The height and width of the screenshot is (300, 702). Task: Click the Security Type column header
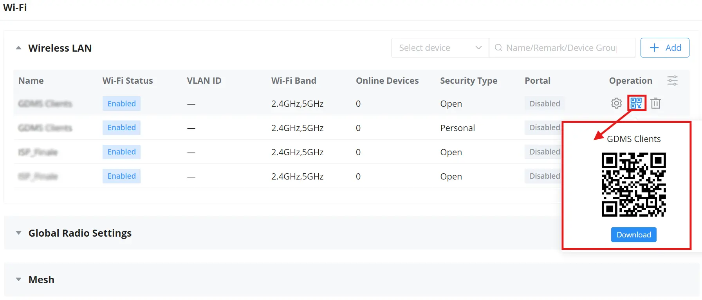coord(469,81)
